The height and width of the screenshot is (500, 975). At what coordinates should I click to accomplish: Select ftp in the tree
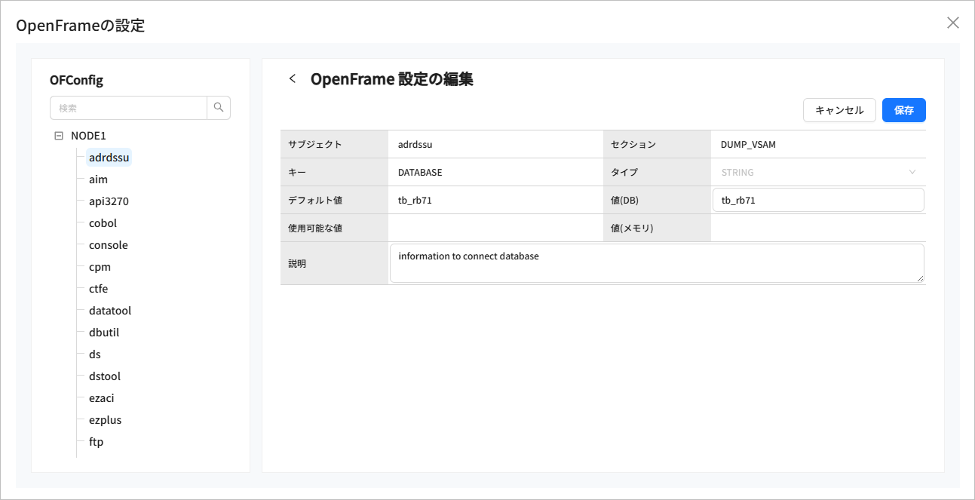tap(96, 442)
